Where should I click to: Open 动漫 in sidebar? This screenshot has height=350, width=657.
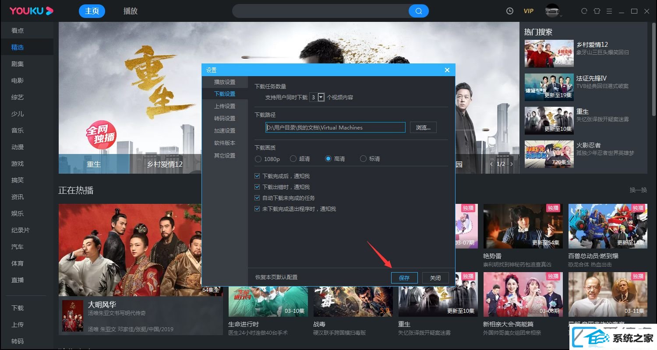click(18, 147)
